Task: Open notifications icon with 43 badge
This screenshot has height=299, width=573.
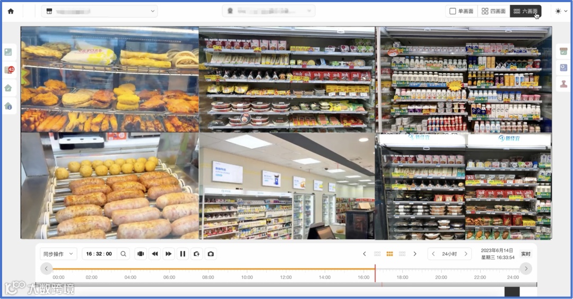Action: (x=9, y=70)
